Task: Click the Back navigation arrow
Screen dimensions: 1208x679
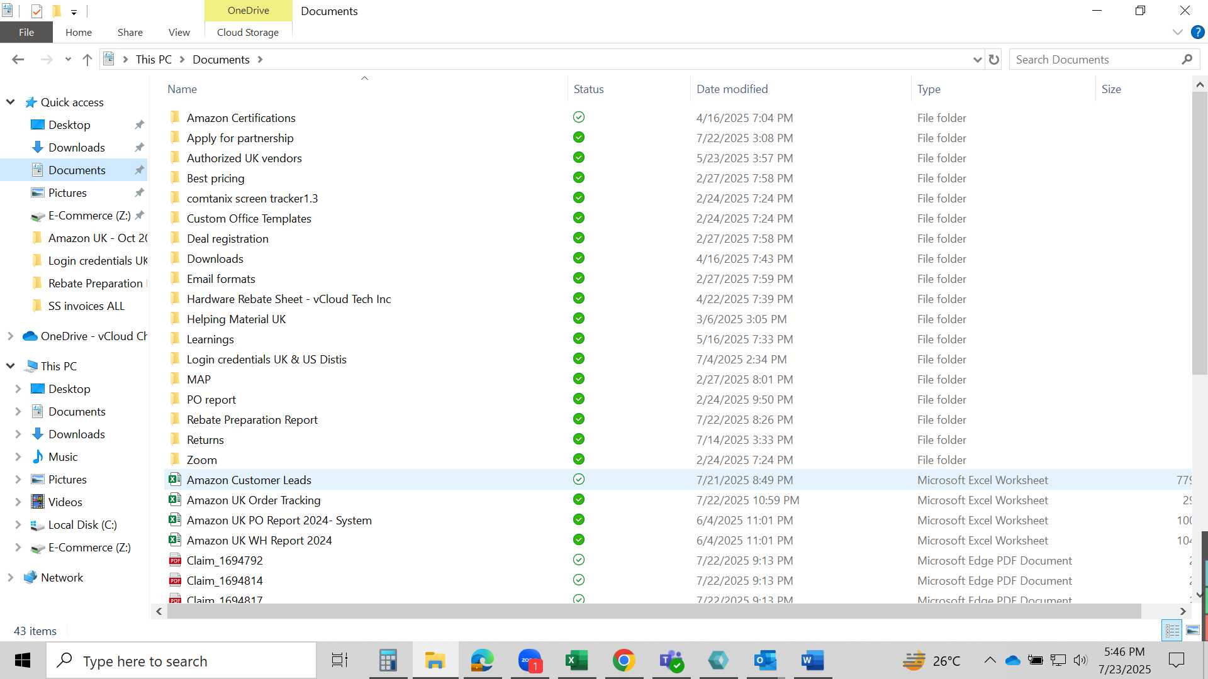Action: click(x=18, y=59)
